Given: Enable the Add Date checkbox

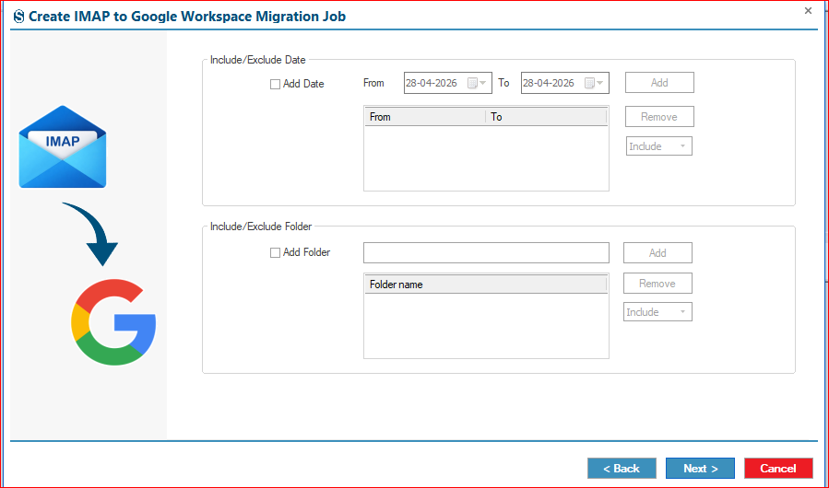Looking at the screenshot, I should 275,84.
